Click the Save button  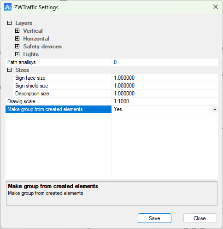154,218
